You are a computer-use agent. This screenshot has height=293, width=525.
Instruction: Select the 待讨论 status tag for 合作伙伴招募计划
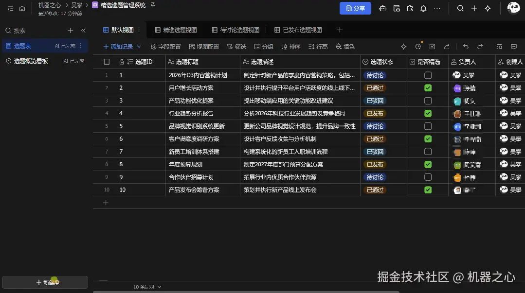[375, 177]
